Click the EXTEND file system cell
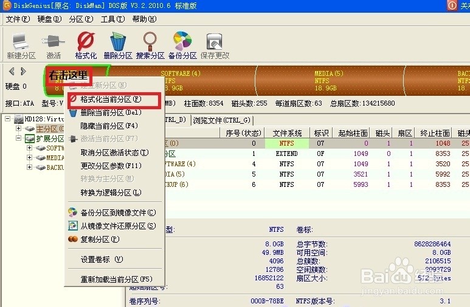This screenshot has height=307, width=470. pos(287,153)
